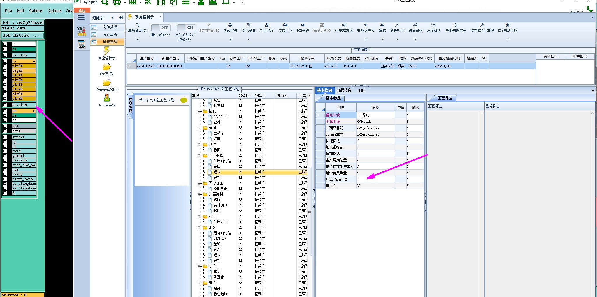
Task: Toggle the 编写流程(R) OFF switch
Action: [x=161, y=27]
